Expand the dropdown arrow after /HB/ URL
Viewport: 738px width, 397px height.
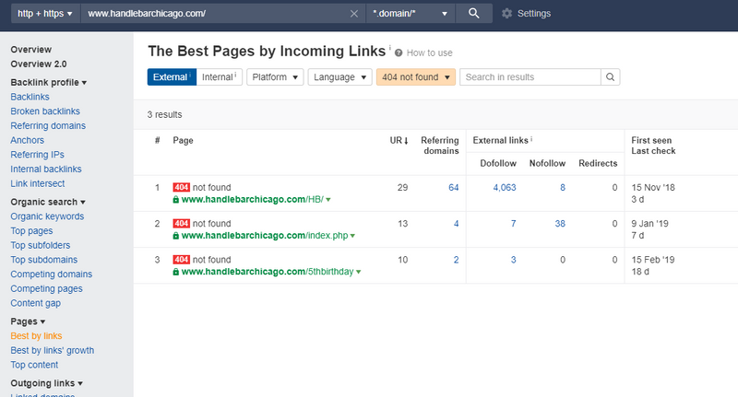pyautogui.click(x=328, y=200)
